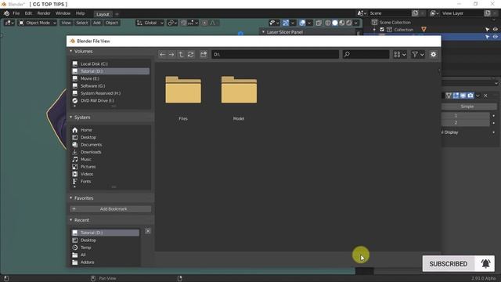Toggle snapping magnet in viewport header

[x=183, y=23]
